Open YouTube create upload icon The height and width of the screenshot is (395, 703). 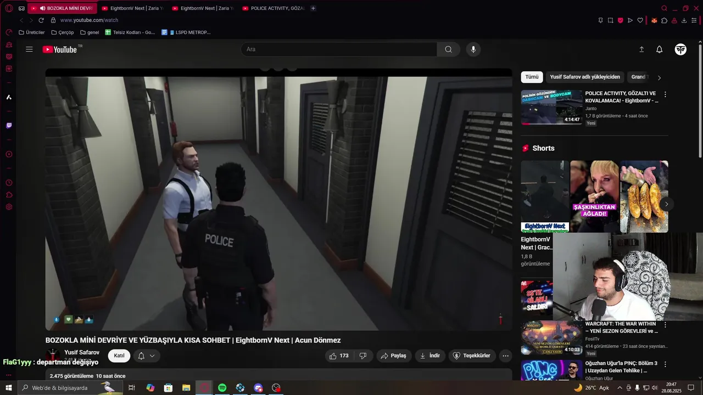641,49
